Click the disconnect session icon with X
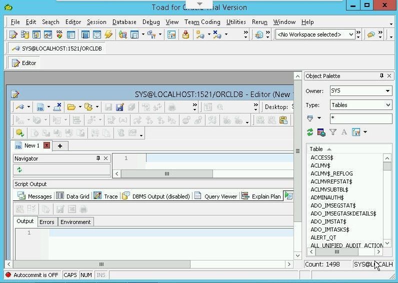398x283 pixels. coord(217,34)
